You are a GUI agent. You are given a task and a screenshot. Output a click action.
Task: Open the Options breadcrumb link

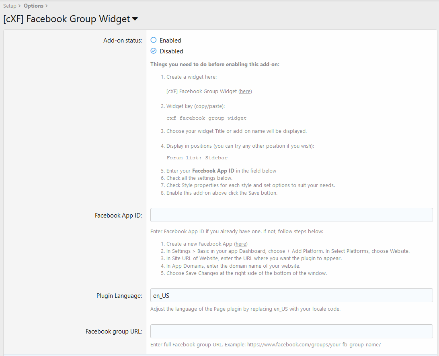(x=33, y=6)
